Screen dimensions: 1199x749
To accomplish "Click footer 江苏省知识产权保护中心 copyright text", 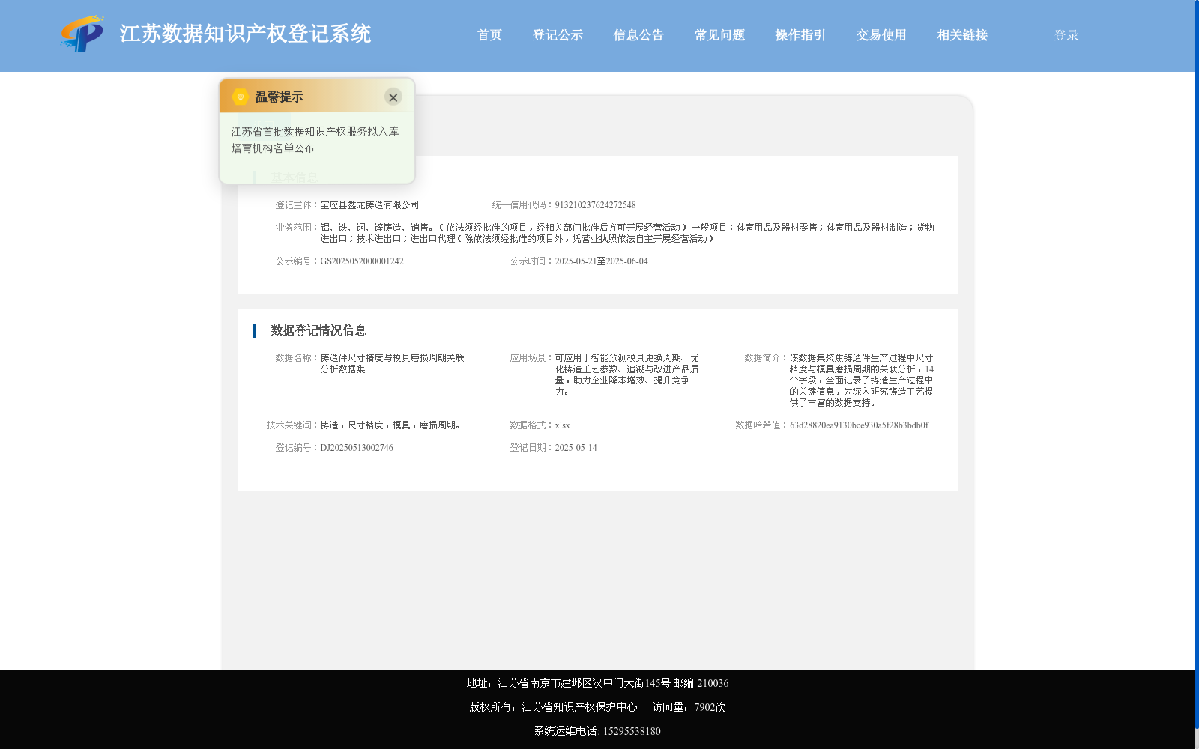I will [579, 707].
